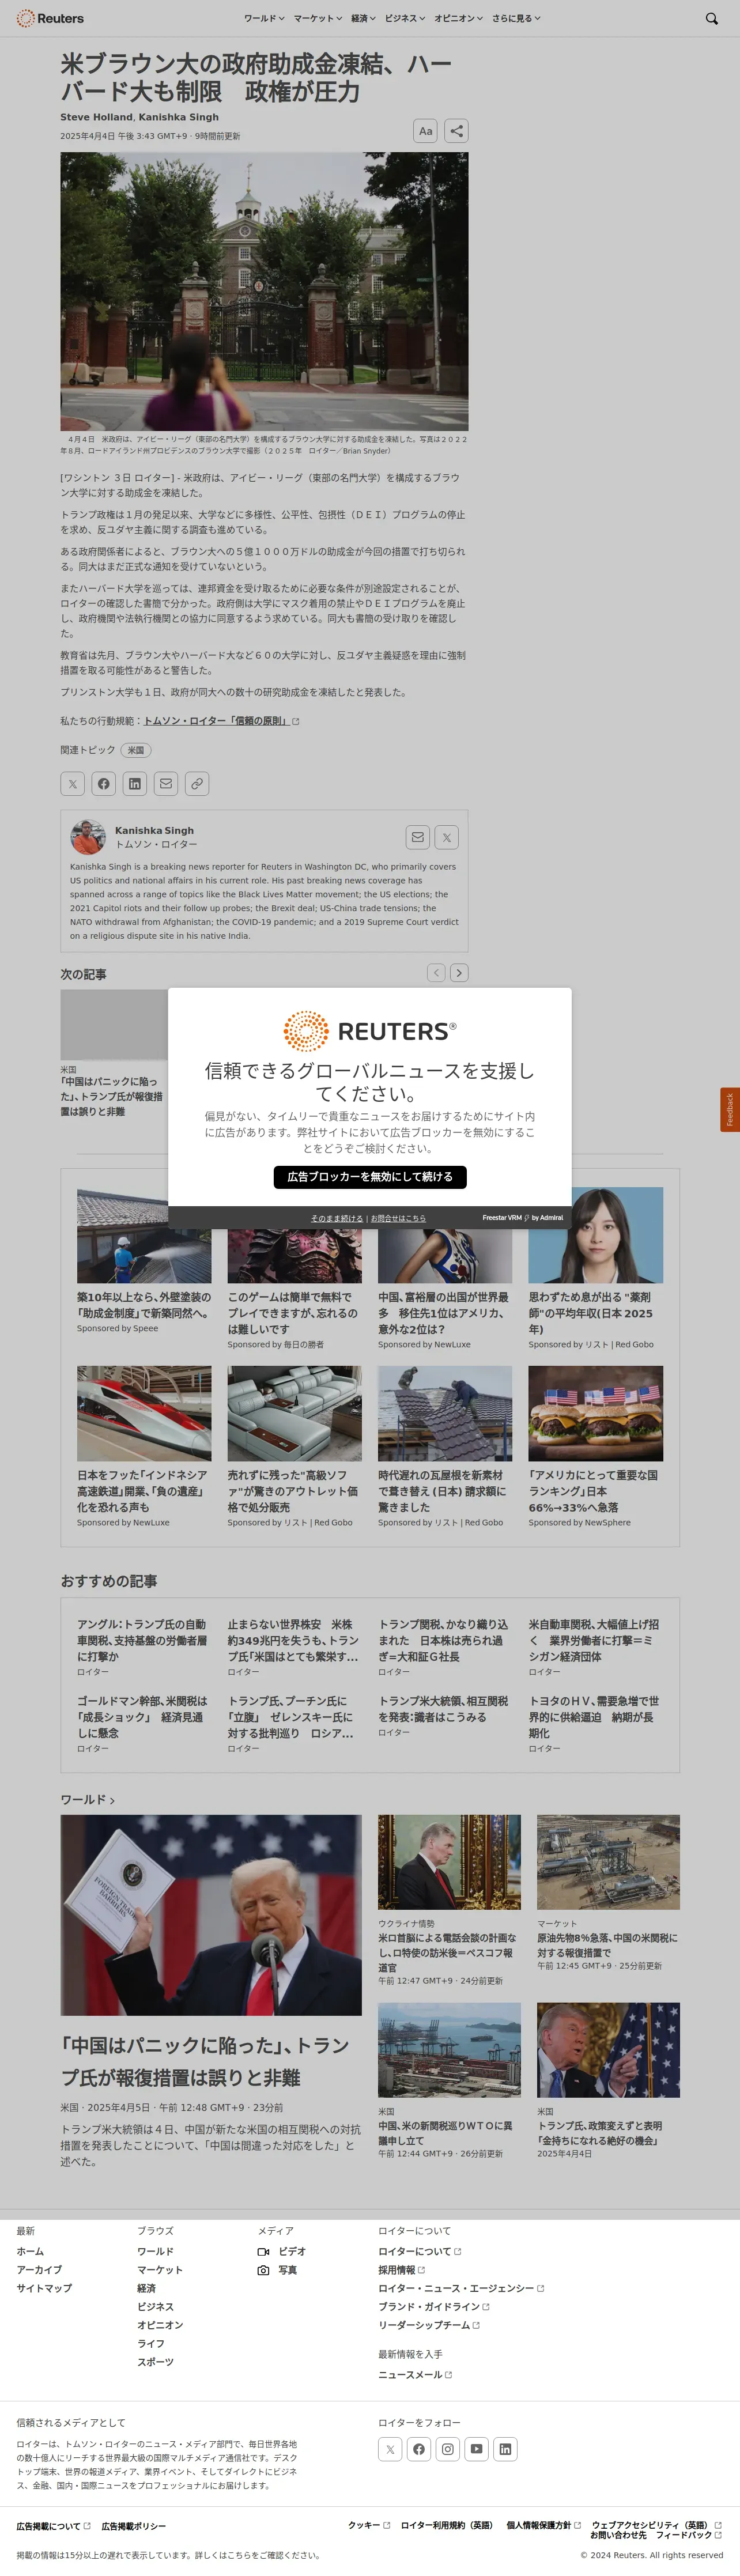Open the byline link Kanishka Singh under headline
Screen dimensions: 740x2576
click(178, 117)
